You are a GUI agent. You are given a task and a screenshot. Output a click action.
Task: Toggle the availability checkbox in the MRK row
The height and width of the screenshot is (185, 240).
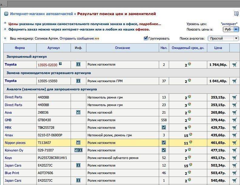click(x=164, y=128)
